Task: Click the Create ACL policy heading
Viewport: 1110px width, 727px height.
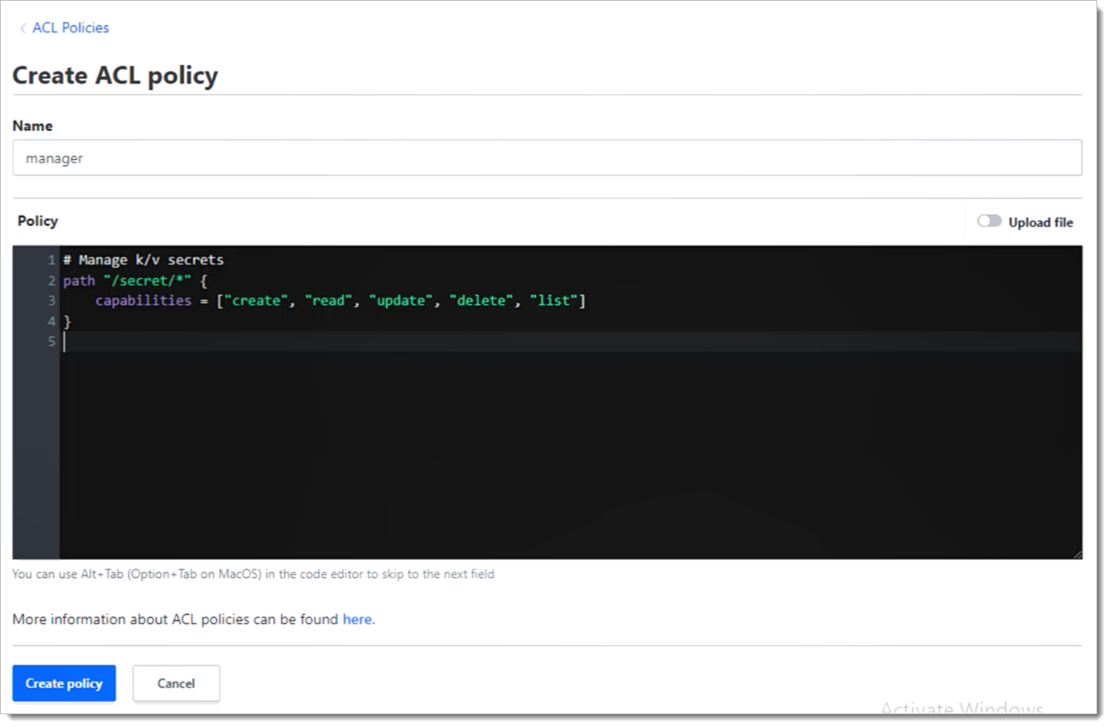Action: tap(115, 76)
